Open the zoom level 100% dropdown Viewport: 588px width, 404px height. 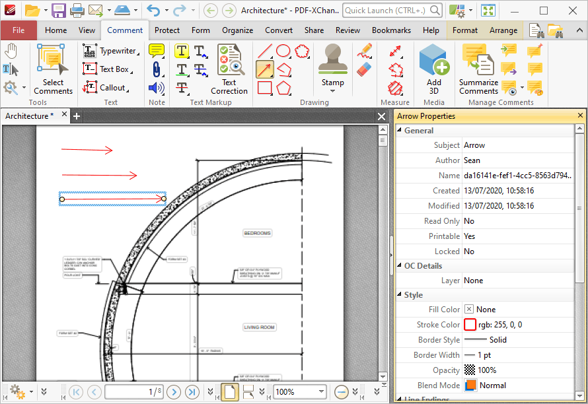pos(321,391)
